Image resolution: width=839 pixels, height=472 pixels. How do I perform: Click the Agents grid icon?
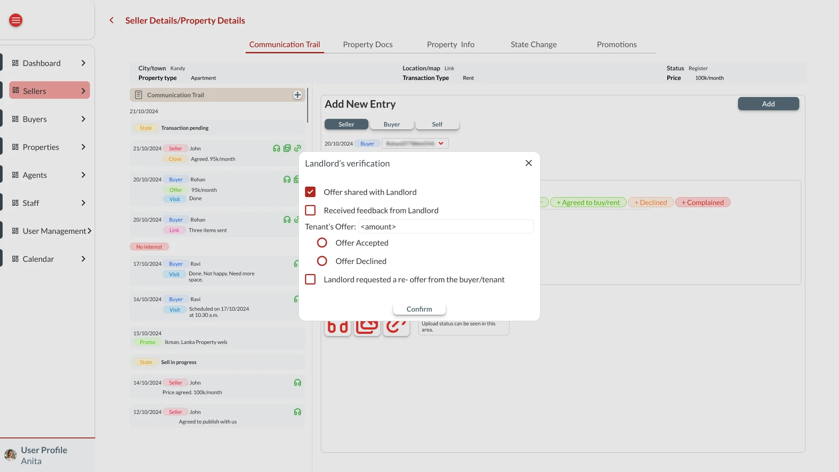(x=15, y=175)
